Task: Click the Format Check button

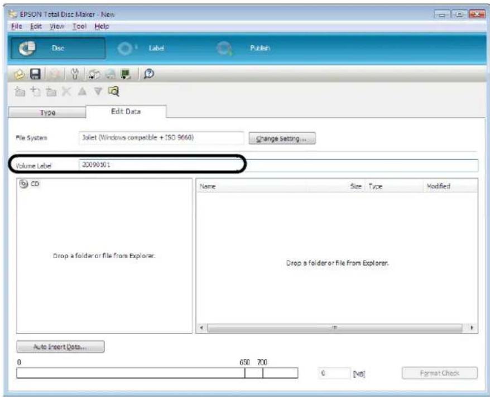Action: [439, 373]
